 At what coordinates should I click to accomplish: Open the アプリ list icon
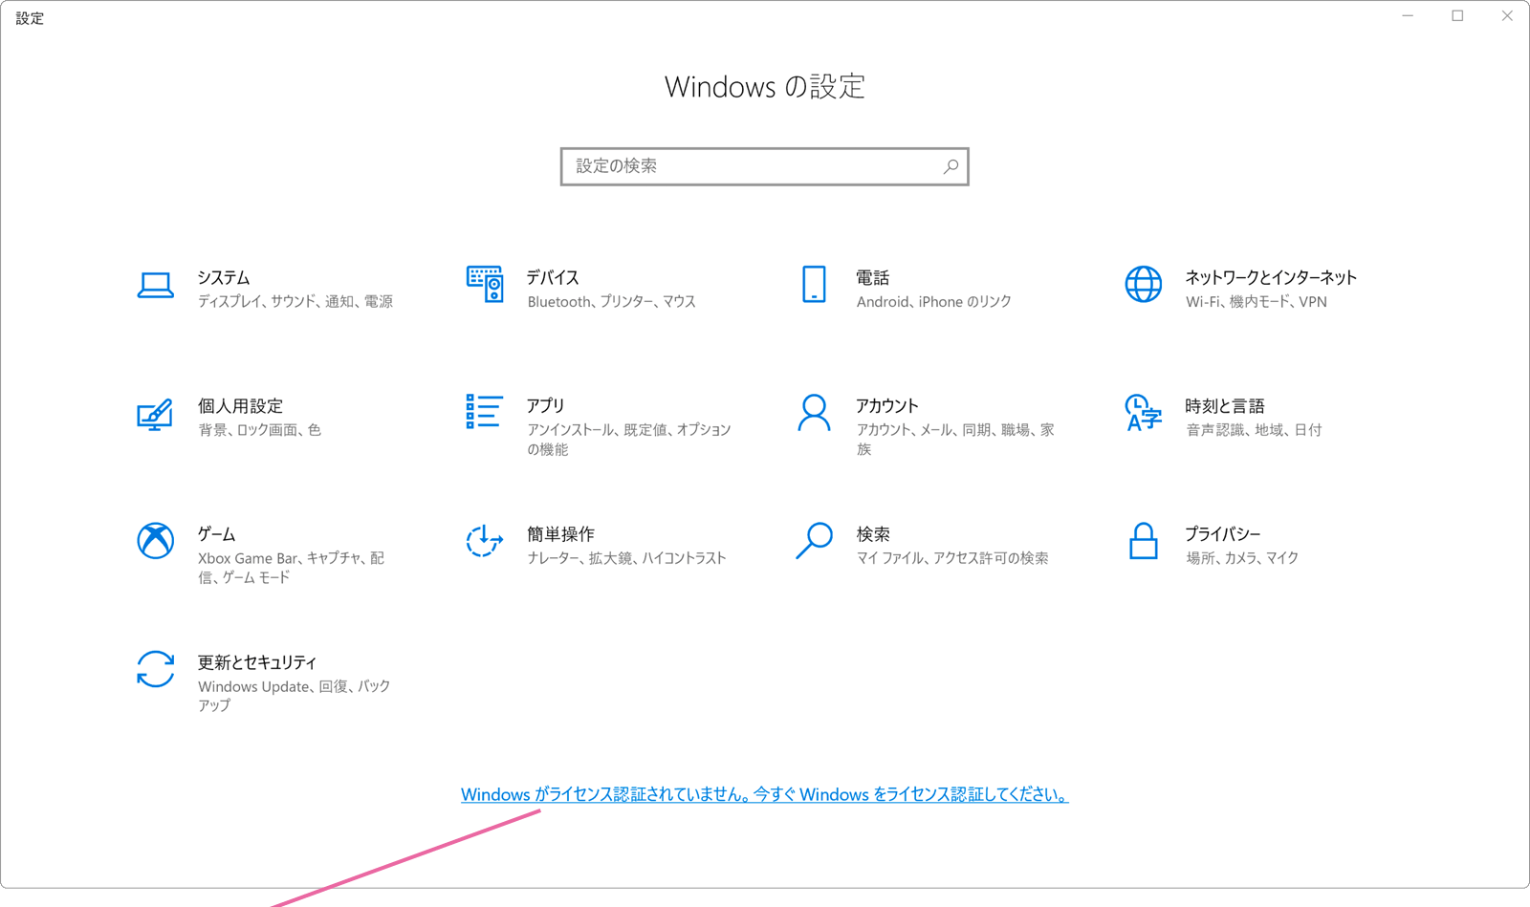pos(485,412)
